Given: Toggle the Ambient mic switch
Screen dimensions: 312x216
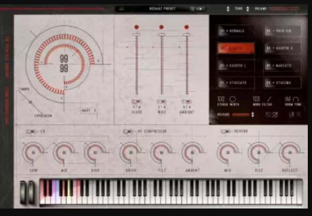Looking at the screenshot, I should [x=186, y=101].
